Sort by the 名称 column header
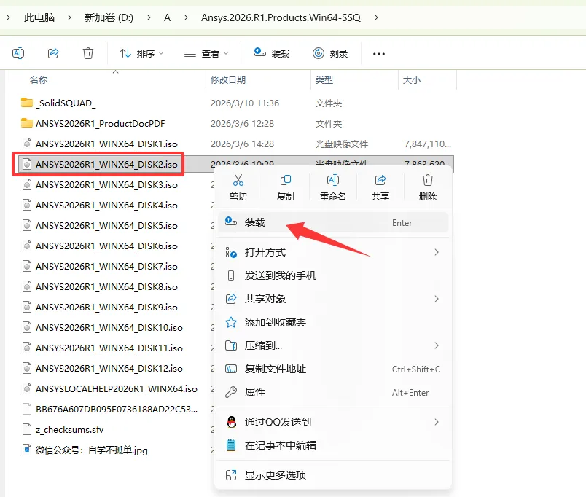This screenshot has width=586, height=497. tap(39, 80)
